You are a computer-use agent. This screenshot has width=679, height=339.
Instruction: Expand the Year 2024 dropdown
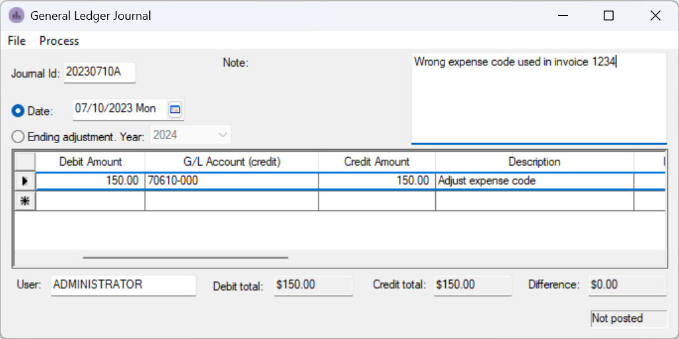click(x=222, y=135)
